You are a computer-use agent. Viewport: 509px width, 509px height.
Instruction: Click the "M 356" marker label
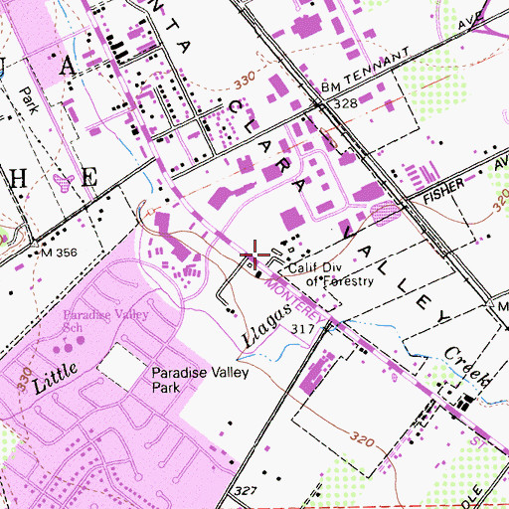59,253
